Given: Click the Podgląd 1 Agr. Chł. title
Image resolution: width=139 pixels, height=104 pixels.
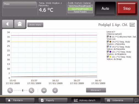Looking at the screenshot, I should [x=113, y=25].
